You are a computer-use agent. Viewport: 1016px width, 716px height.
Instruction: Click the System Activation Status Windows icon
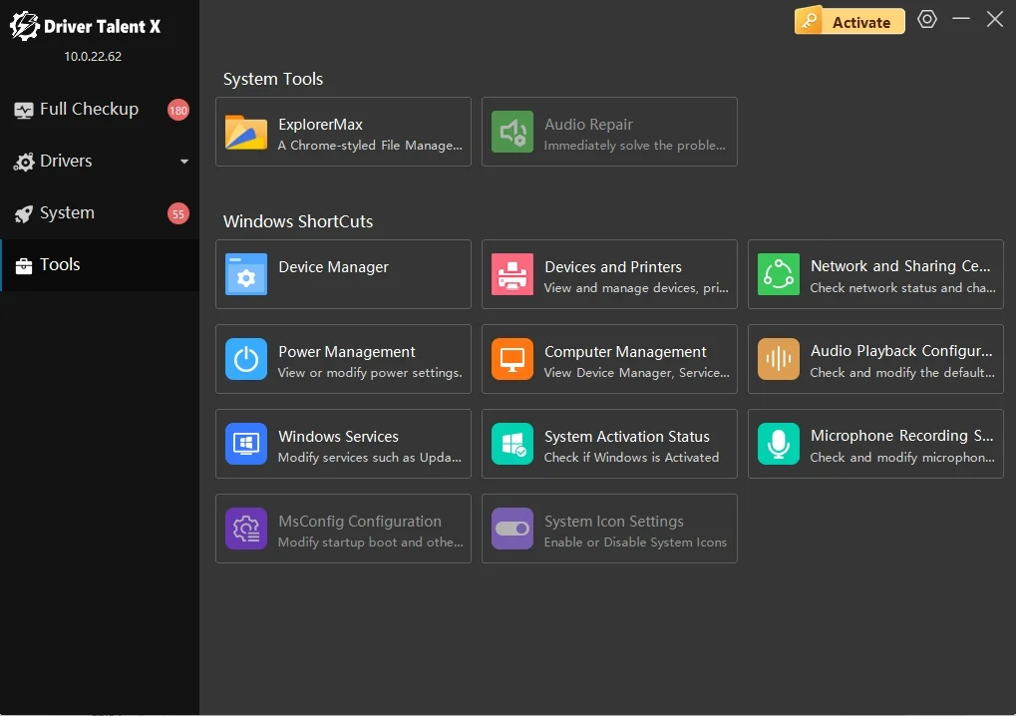(x=512, y=445)
